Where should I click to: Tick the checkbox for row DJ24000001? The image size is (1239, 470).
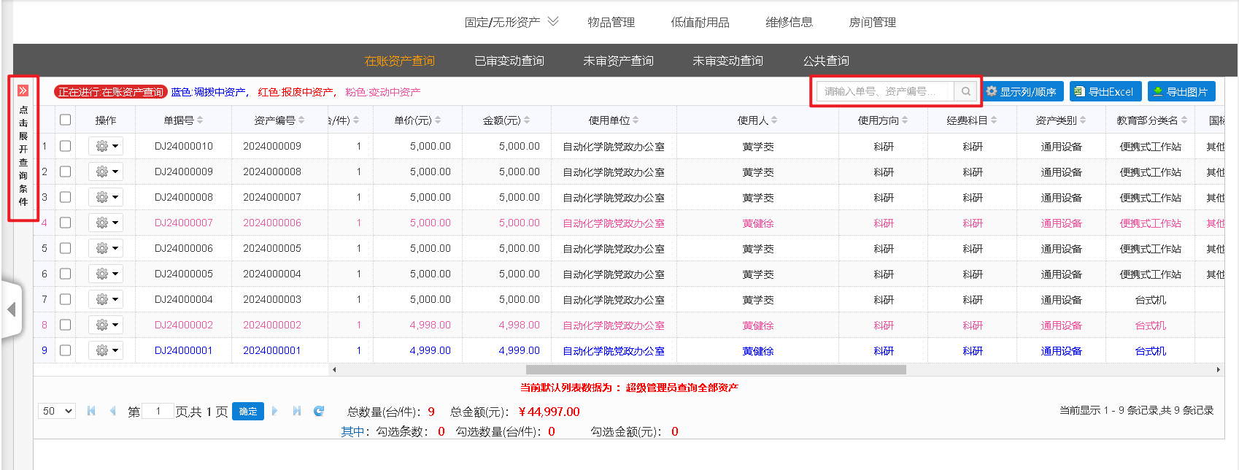pos(66,350)
